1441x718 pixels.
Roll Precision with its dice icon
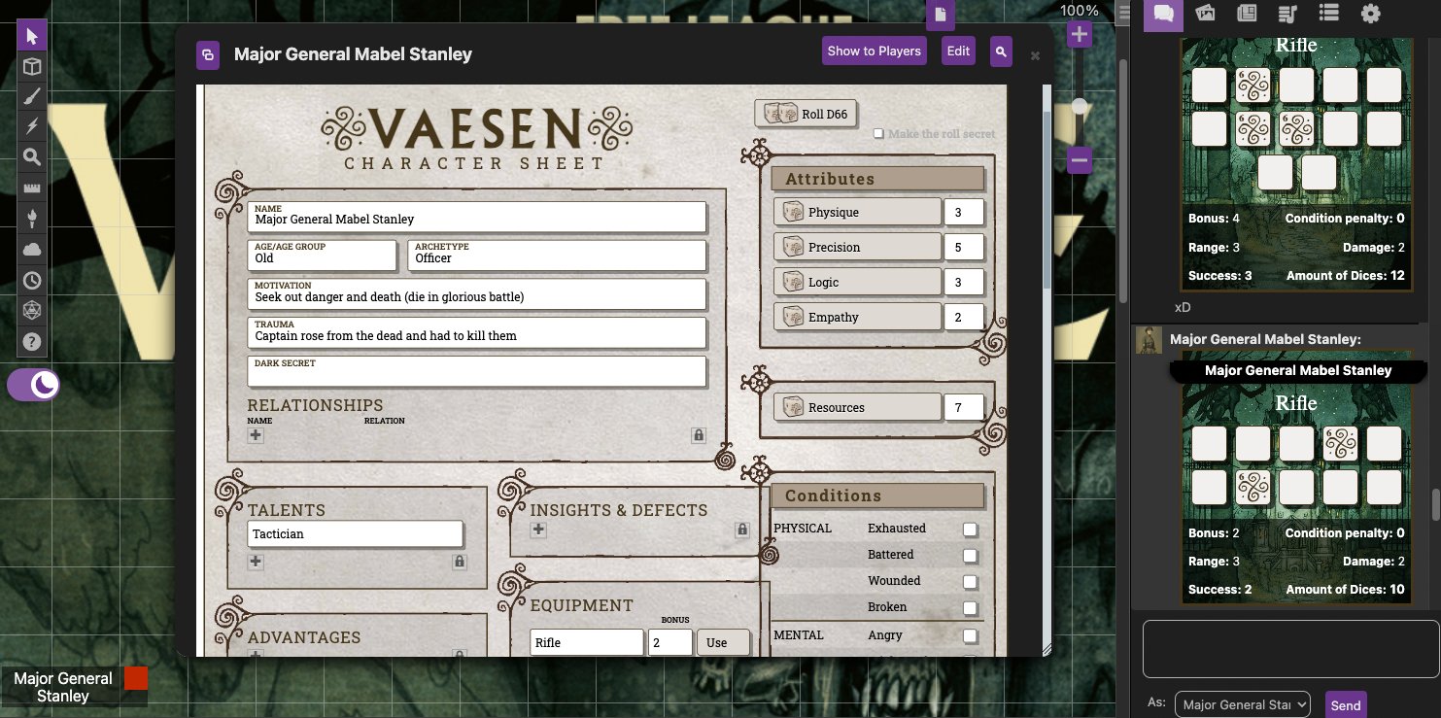tap(793, 247)
